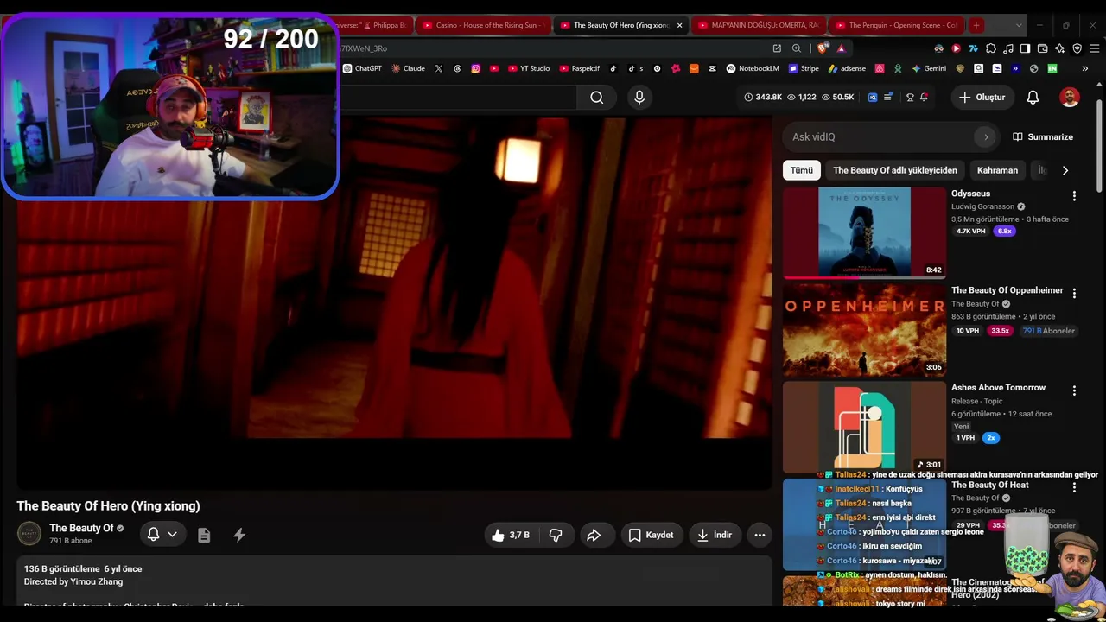Open the adsense bookmark
The width and height of the screenshot is (1106, 622).
click(x=847, y=68)
